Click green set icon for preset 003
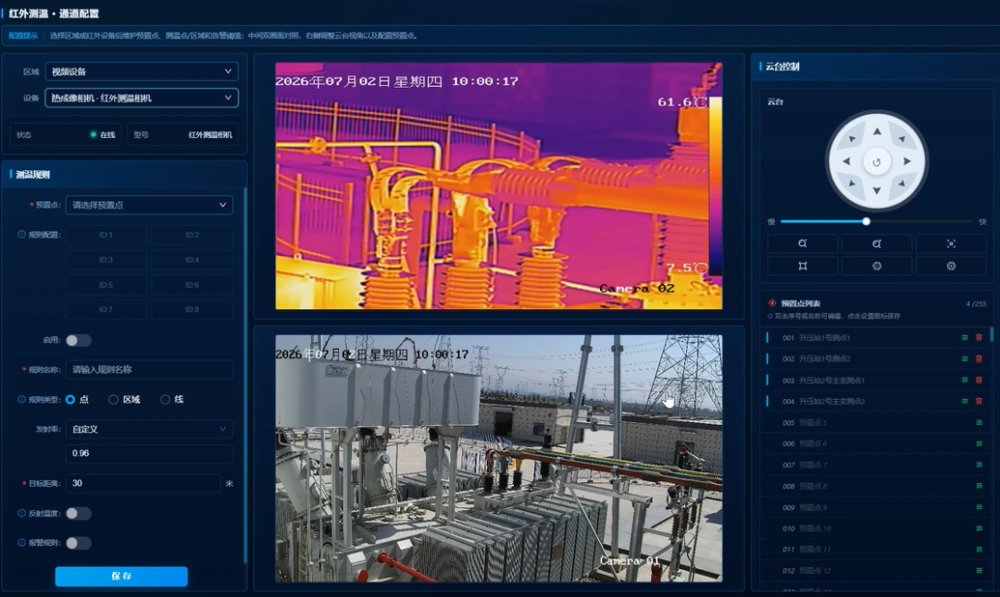Screen dimensions: 1000x597 tap(965, 380)
